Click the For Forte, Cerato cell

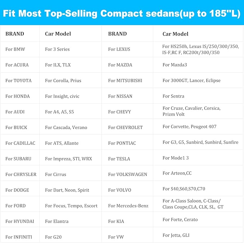[x=180, y=220]
